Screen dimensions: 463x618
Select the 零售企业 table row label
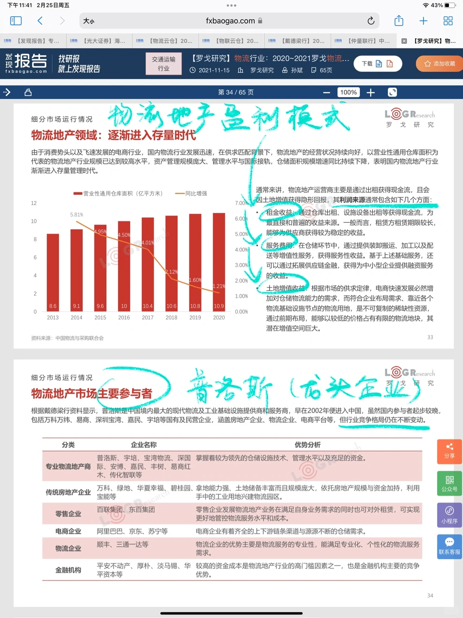pos(68,514)
